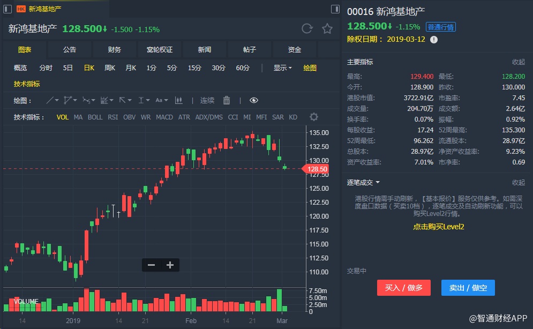Image resolution: width=533 pixels, height=329 pixels.
Task: Click the chart zoom out minus button
Action: tap(151, 265)
